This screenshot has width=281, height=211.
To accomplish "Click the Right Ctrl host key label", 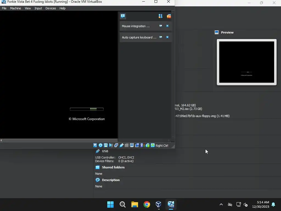I will pyautogui.click(x=162, y=146).
